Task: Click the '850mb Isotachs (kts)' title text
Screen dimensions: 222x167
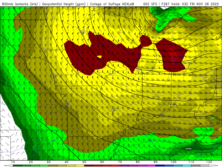Action: pos(20,4)
